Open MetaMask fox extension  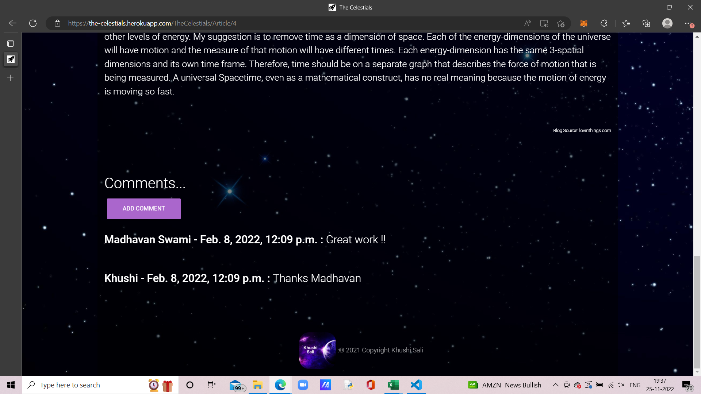[583, 23]
